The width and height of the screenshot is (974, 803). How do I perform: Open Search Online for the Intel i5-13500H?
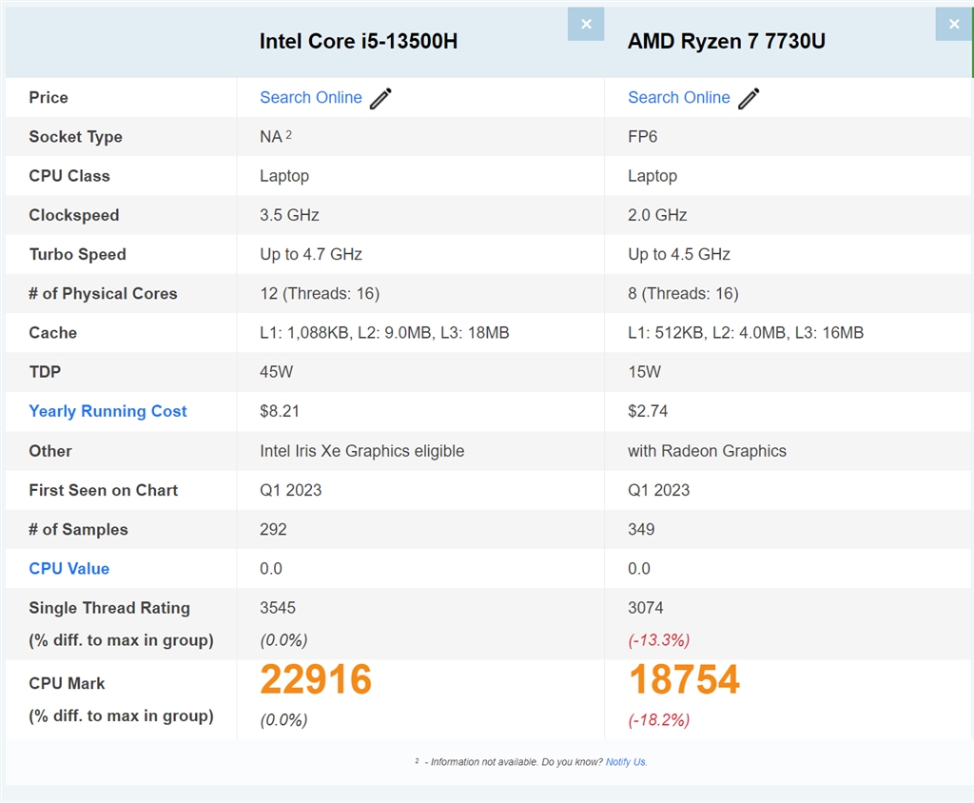coord(311,98)
